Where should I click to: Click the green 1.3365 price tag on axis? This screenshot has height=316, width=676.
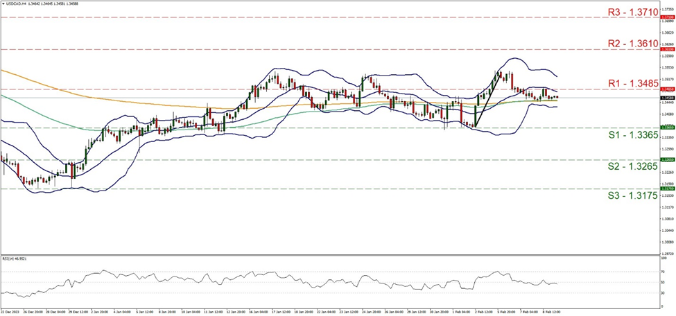coord(666,128)
